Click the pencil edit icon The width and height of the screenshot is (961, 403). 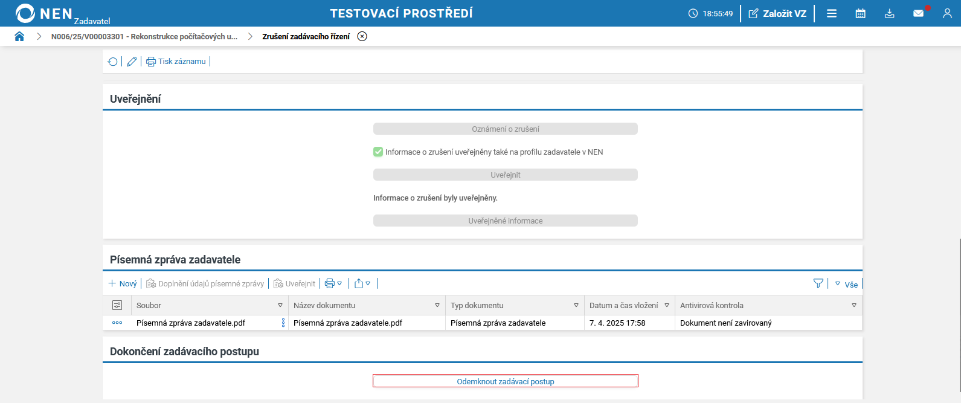click(132, 62)
